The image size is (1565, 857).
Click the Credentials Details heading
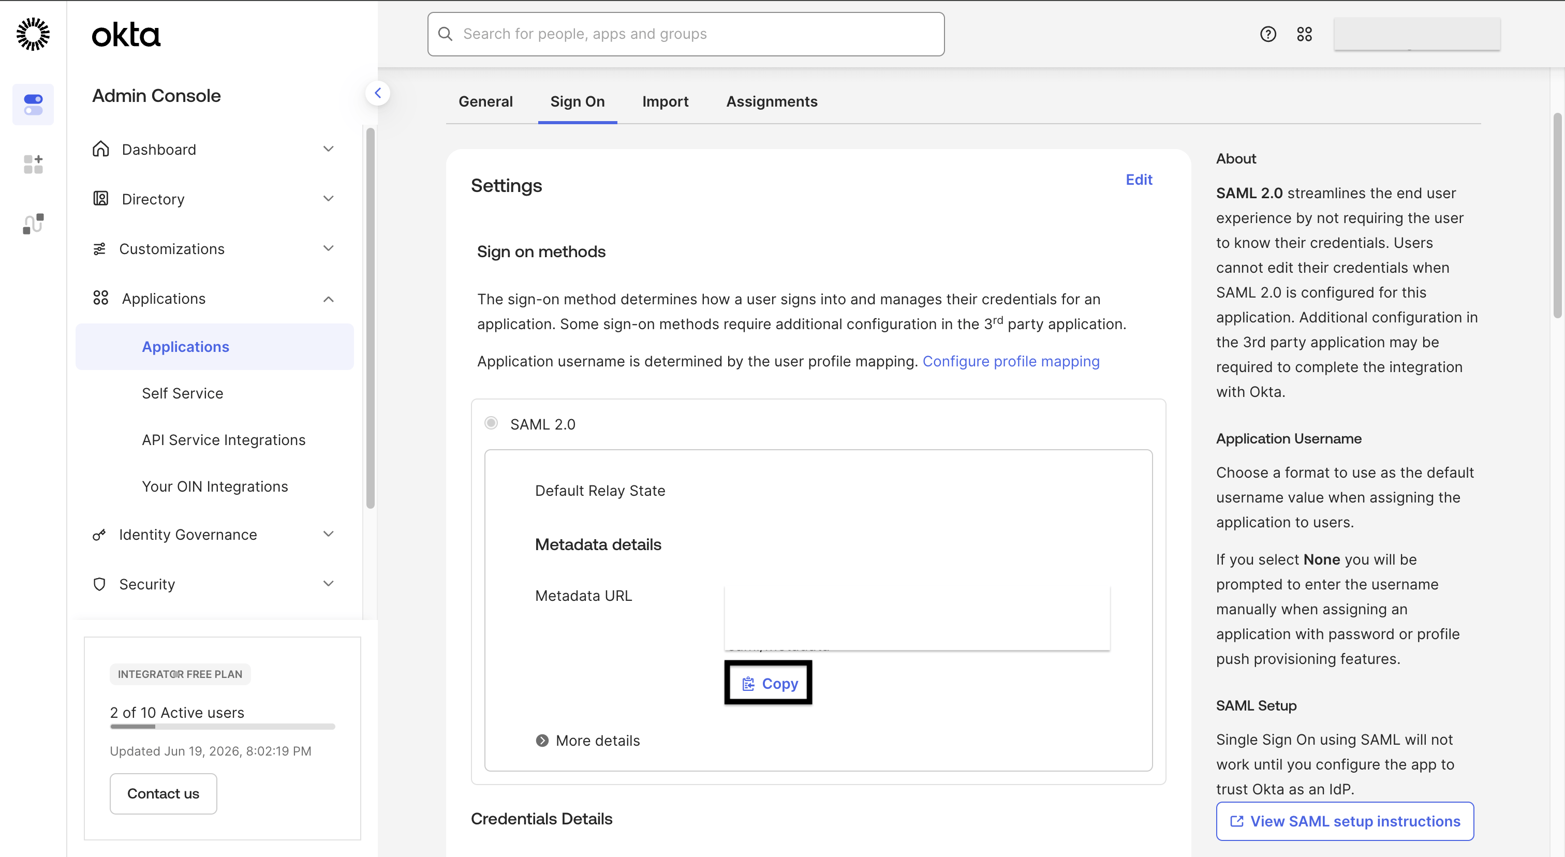tap(541, 818)
